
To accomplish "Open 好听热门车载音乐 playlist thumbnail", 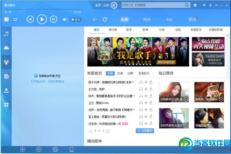I will (x=209, y=92).
